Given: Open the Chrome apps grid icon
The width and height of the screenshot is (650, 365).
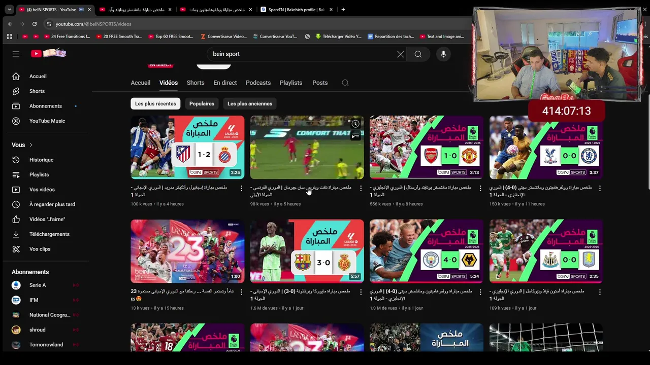Looking at the screenshot, I should [9, 36].
